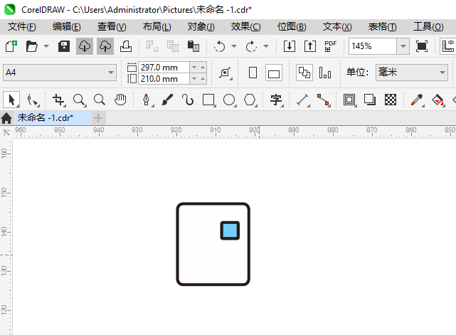
Task: Save the document with the floppy icon
Action: tap(64, 46)
